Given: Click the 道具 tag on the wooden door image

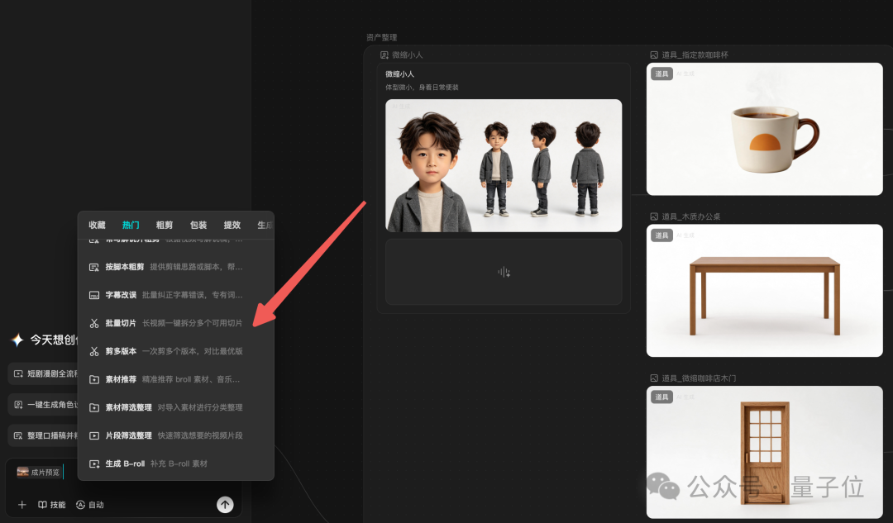Looking at the screenshot, I should coord(661,397).
